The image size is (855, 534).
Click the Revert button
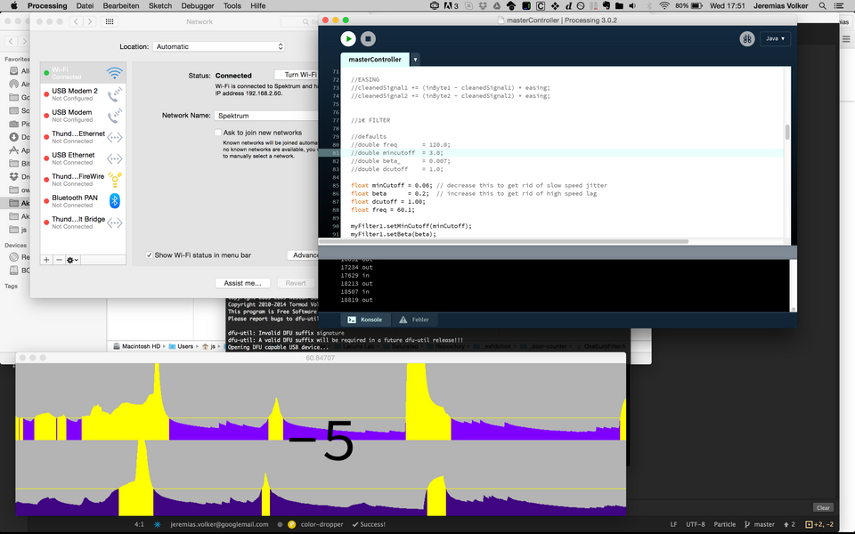[296, 283]
